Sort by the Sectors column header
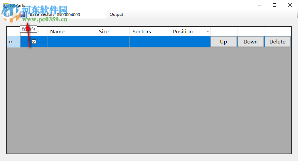The height and width of the screenshot is (161, 298). (150, 32)
